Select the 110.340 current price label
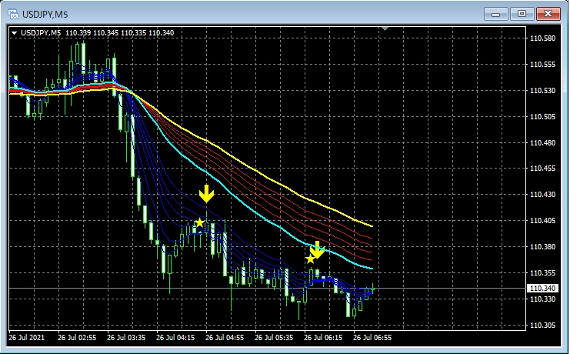Screen dimensions: 570x354 click(x=542, y=288)
